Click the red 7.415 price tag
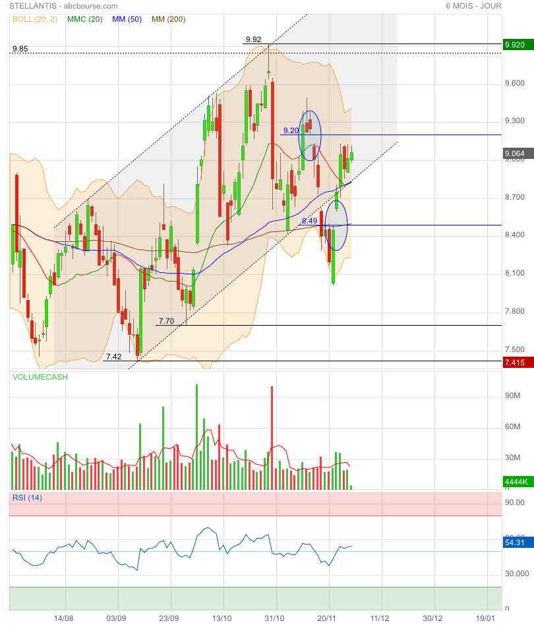 (x=518, y=363)
